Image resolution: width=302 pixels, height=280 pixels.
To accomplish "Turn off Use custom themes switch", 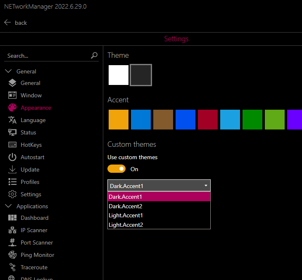I will tap(117, 169).
